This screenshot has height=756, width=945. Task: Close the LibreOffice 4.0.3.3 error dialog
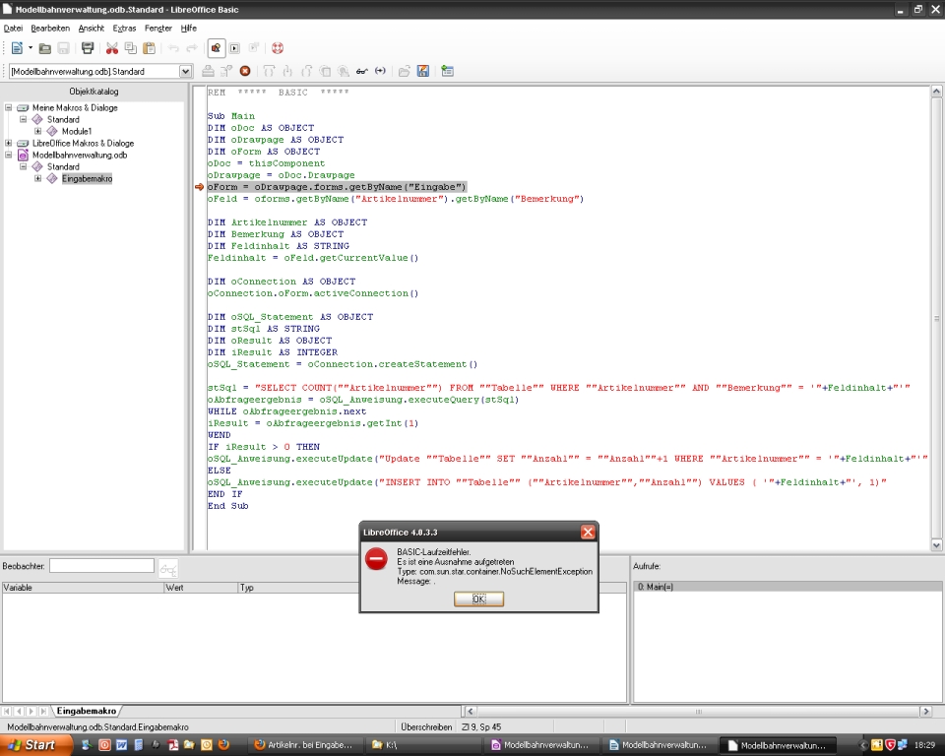(x=588, y=532)
